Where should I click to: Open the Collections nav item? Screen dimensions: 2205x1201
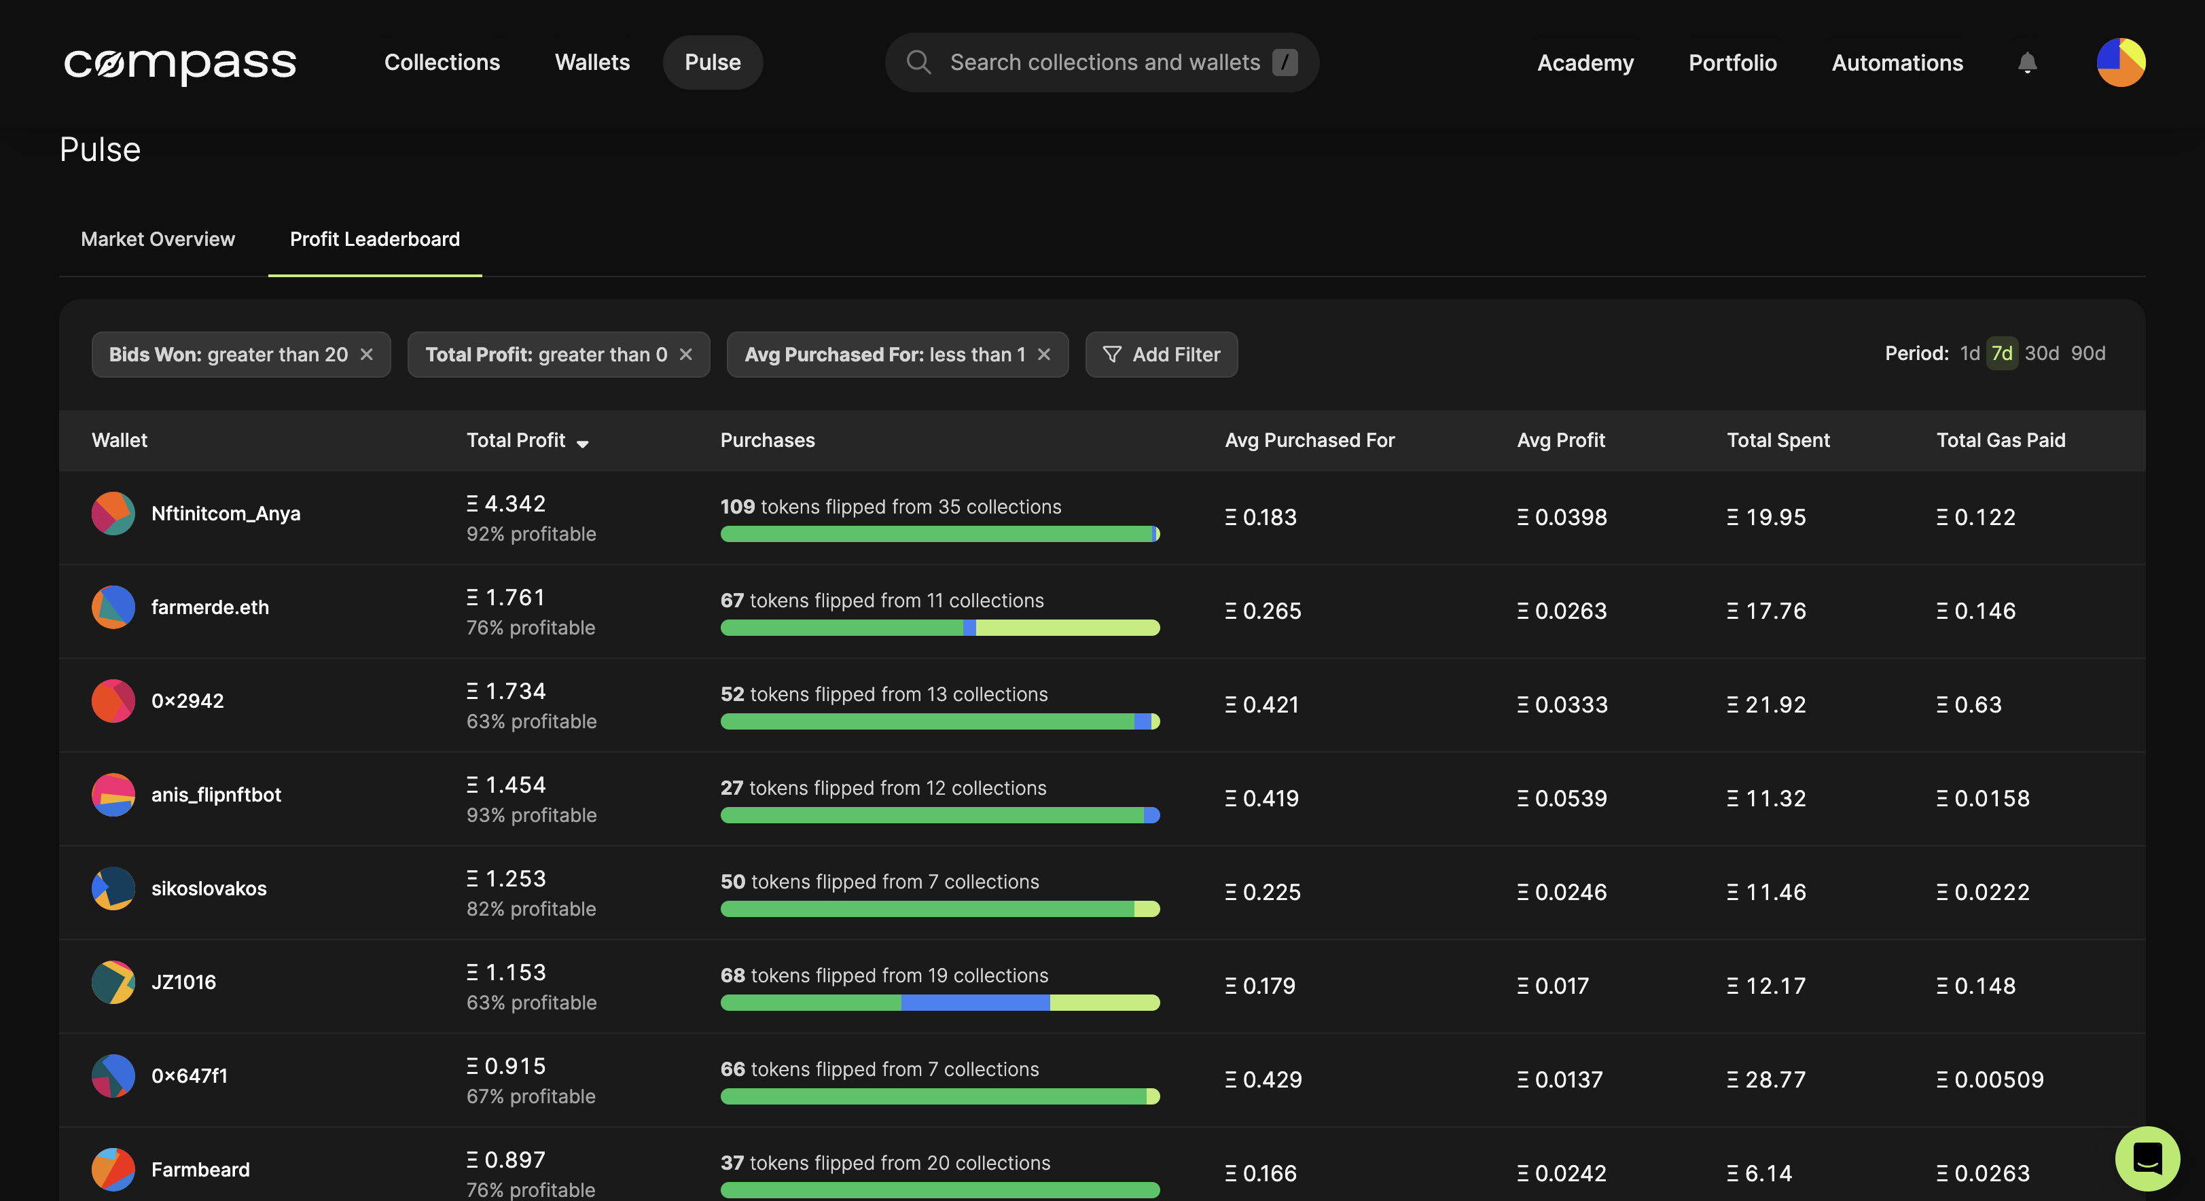click(442, 62)
